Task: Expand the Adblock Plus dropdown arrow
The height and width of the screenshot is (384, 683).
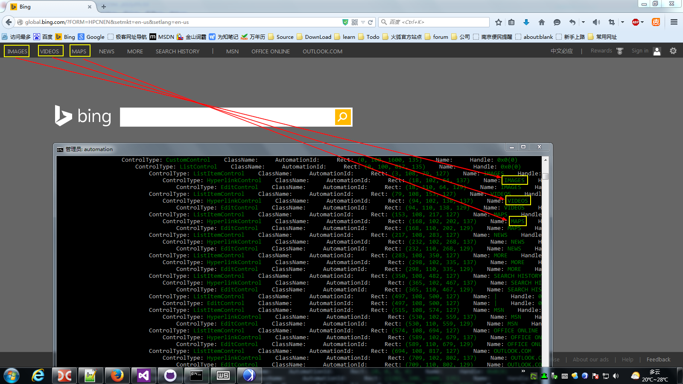Action: tap(642, 22)
